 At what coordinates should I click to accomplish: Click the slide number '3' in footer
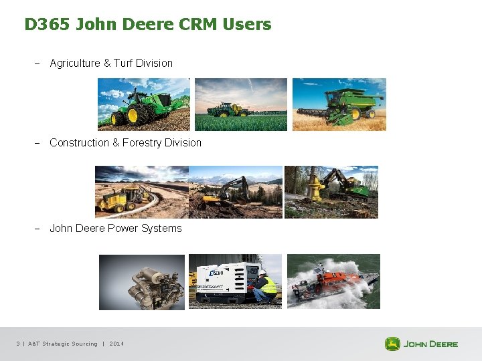point(18,344)
